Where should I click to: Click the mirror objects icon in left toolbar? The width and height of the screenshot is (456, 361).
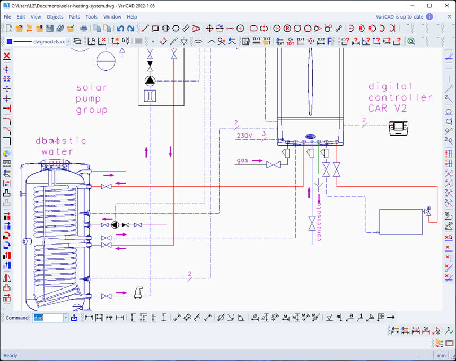click(7, 278)
